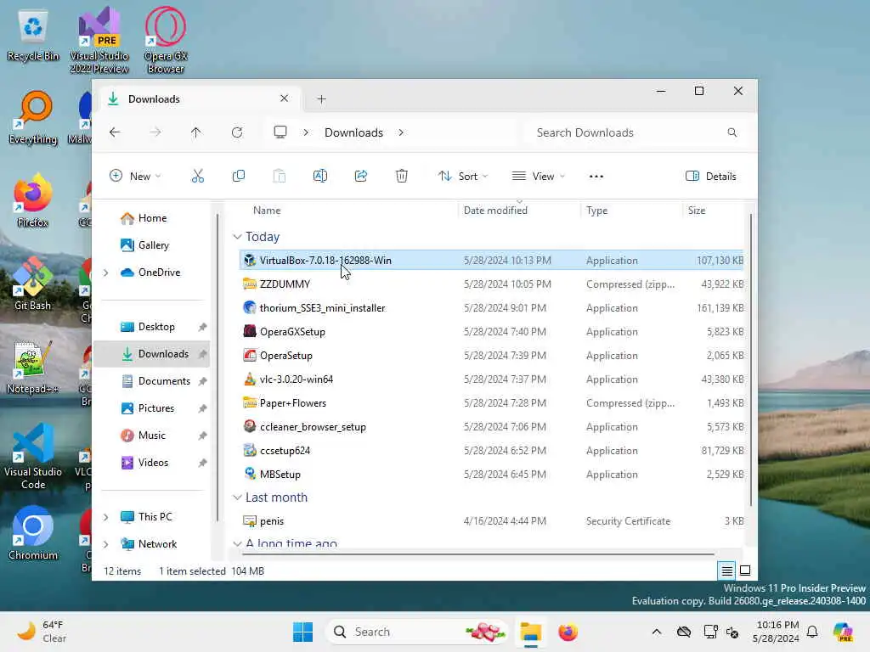Viewport: 870px width, 652px height.
Task: Expand OneDrive in navigation pane
Action: (106, 273)
